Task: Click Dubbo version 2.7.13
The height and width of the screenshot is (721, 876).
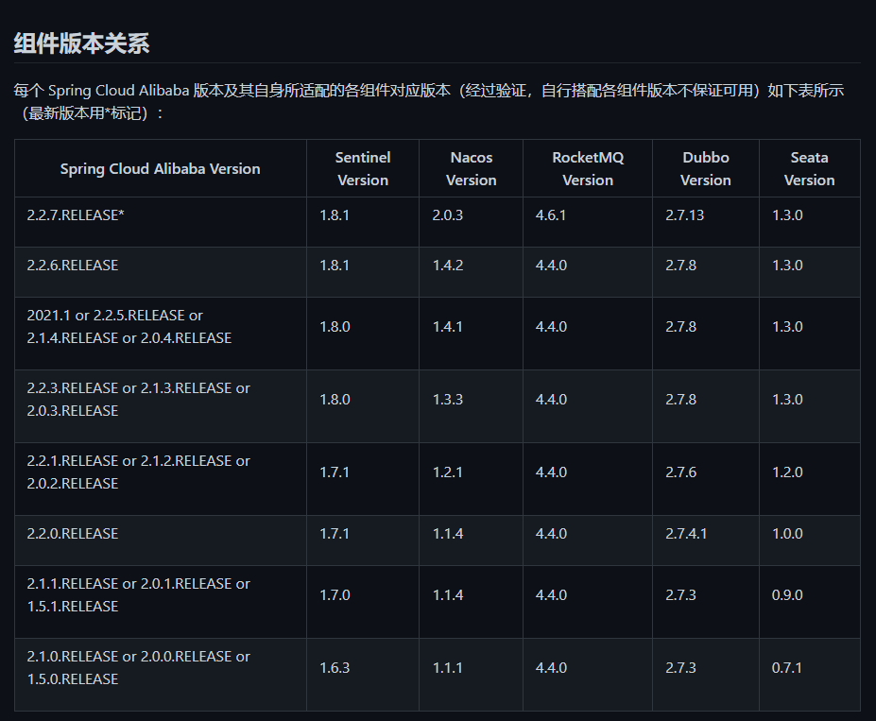Action: click(685, 215)
